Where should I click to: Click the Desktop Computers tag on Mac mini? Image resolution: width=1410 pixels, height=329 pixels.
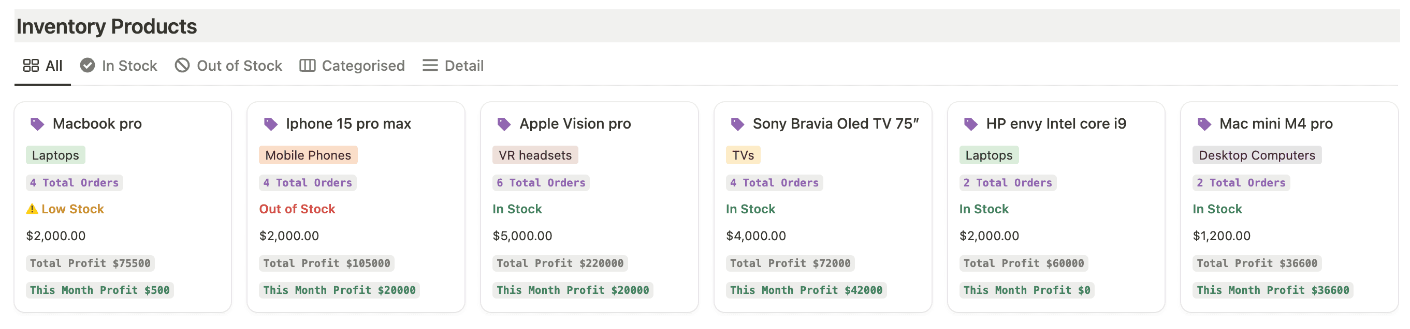tap(1256, 155)
